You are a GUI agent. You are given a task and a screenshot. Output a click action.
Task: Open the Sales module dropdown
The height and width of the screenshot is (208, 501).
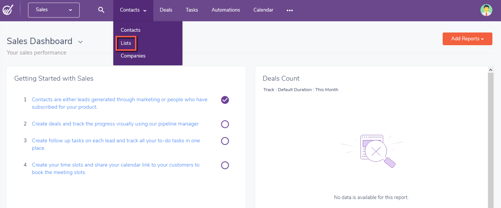(54, 10)
